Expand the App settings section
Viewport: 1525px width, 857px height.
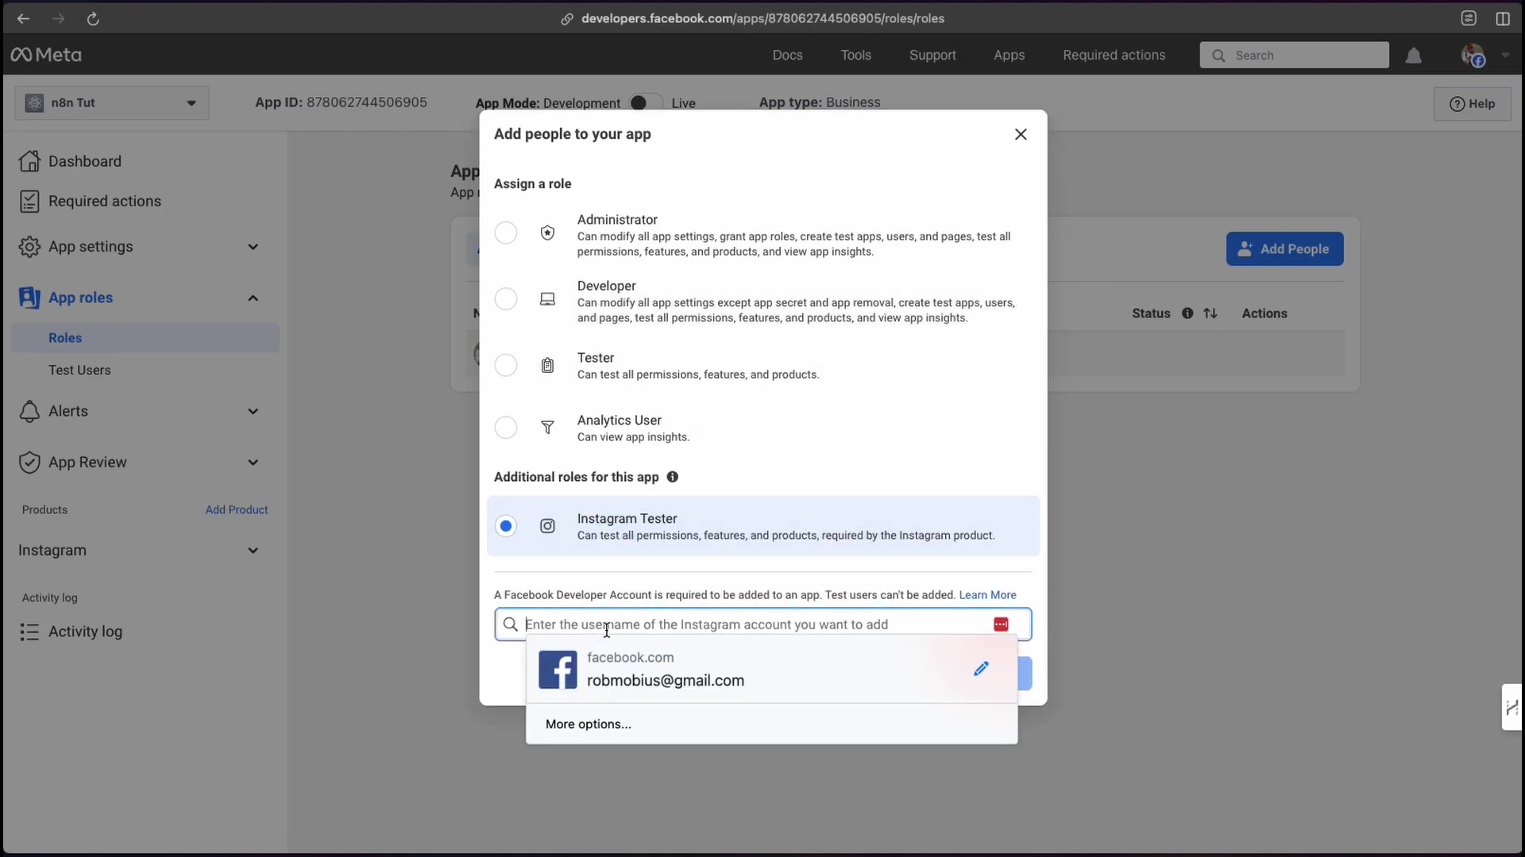pos(253,247)
